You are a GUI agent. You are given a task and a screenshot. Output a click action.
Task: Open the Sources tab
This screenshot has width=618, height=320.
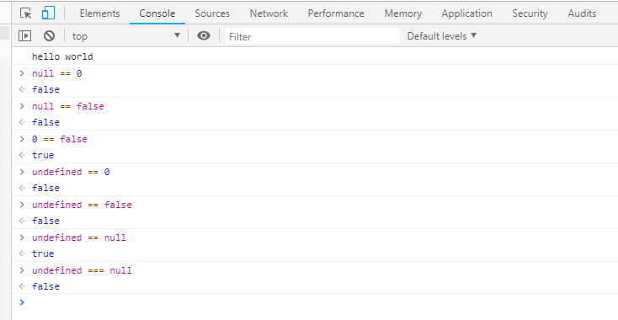click(212, 13)
